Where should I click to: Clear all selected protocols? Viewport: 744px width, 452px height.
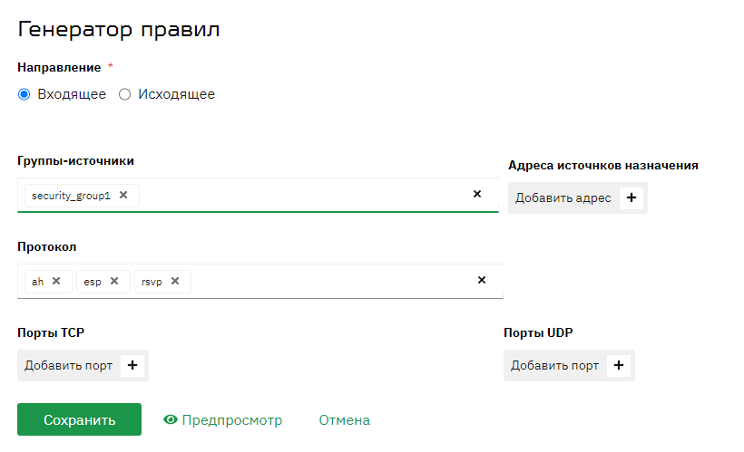click(x=482, y=280)
